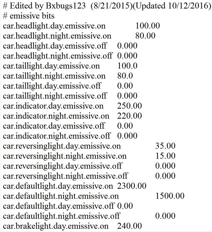The height and width of the screenshot is (232, 212).
Task: Click the 'Edited by Bxbugs123' comment line
Action: tap(106, 6)
